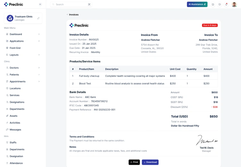The height and width of the screenshot is (167, 241).
Task: Open the calendar icon in top bar
Action: 213,4
